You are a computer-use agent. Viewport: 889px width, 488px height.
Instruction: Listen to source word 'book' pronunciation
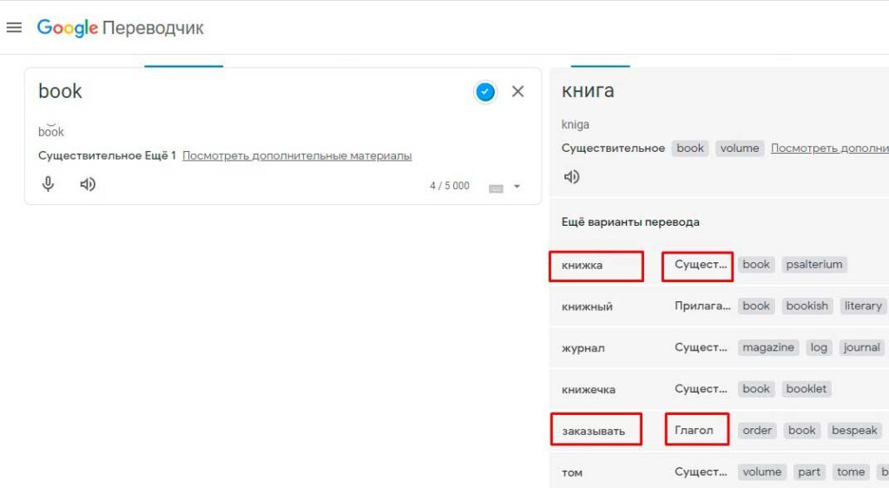pos(88,184)
